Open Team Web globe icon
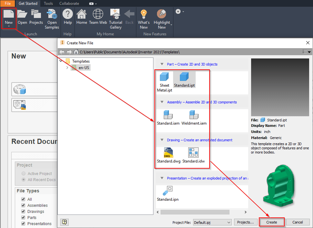Image resolution: width=313 pixels, height=228 pixels. pos(98,14)
